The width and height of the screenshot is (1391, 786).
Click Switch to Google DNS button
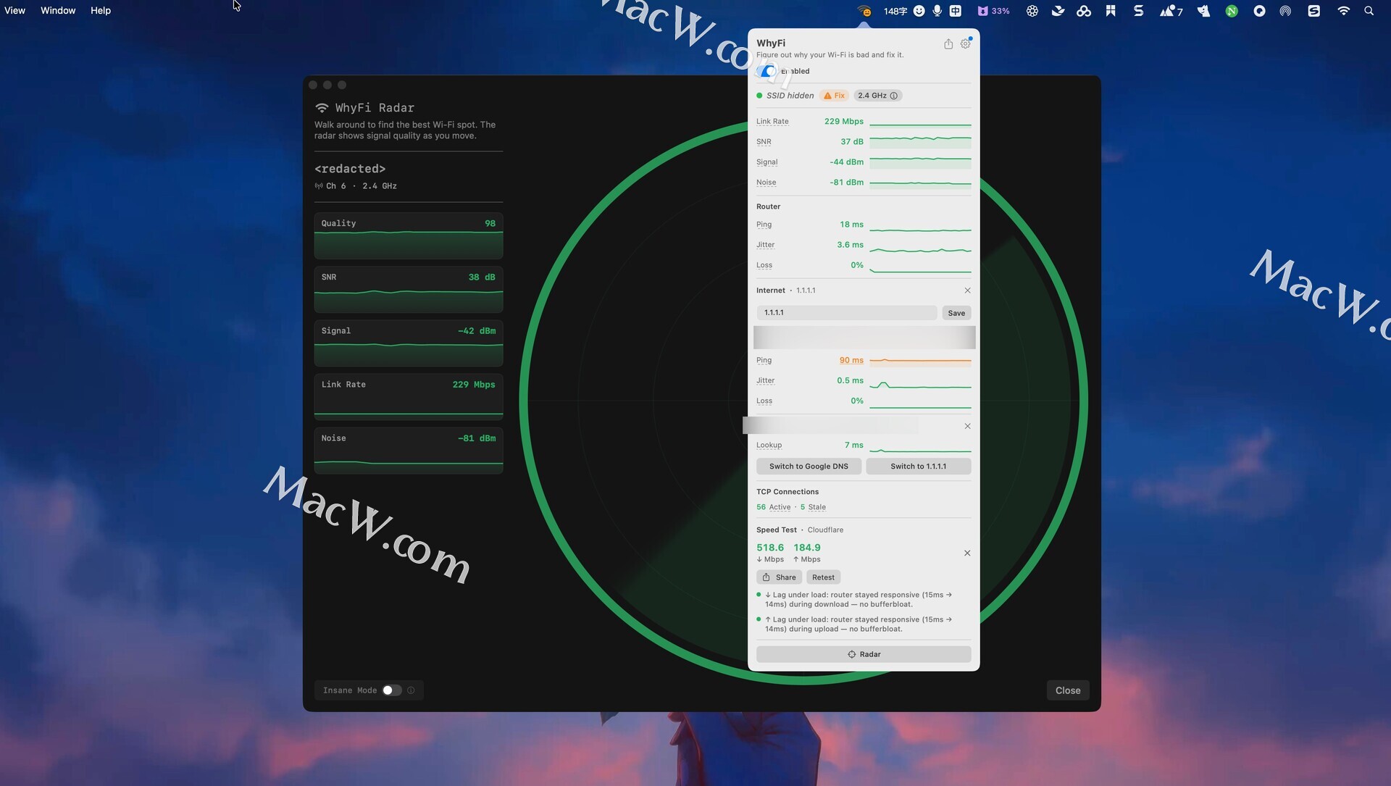[x=809, y=467]
